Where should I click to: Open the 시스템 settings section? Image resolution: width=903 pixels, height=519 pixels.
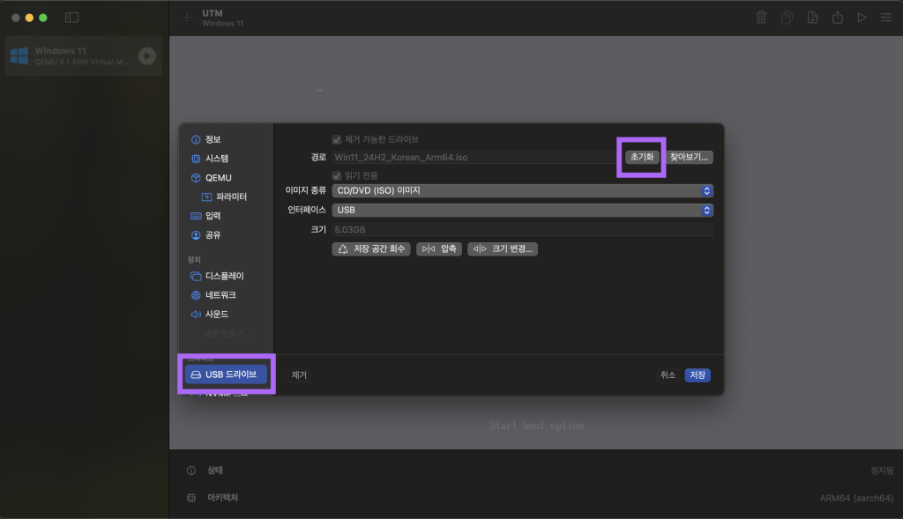pyautogui.click(x=209, y=159)
